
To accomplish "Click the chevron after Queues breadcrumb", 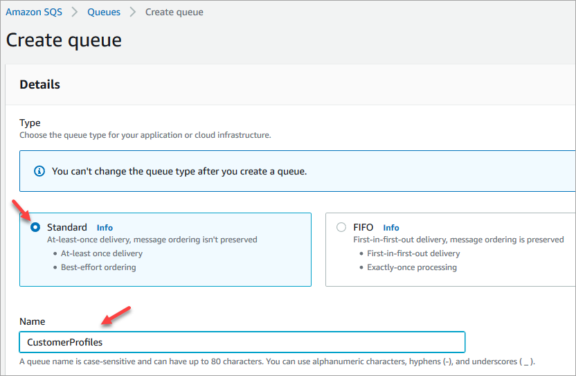I will pos(132,12).
